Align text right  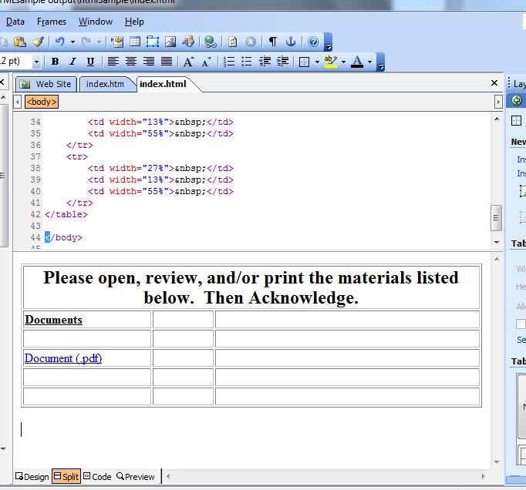[149, 62]
